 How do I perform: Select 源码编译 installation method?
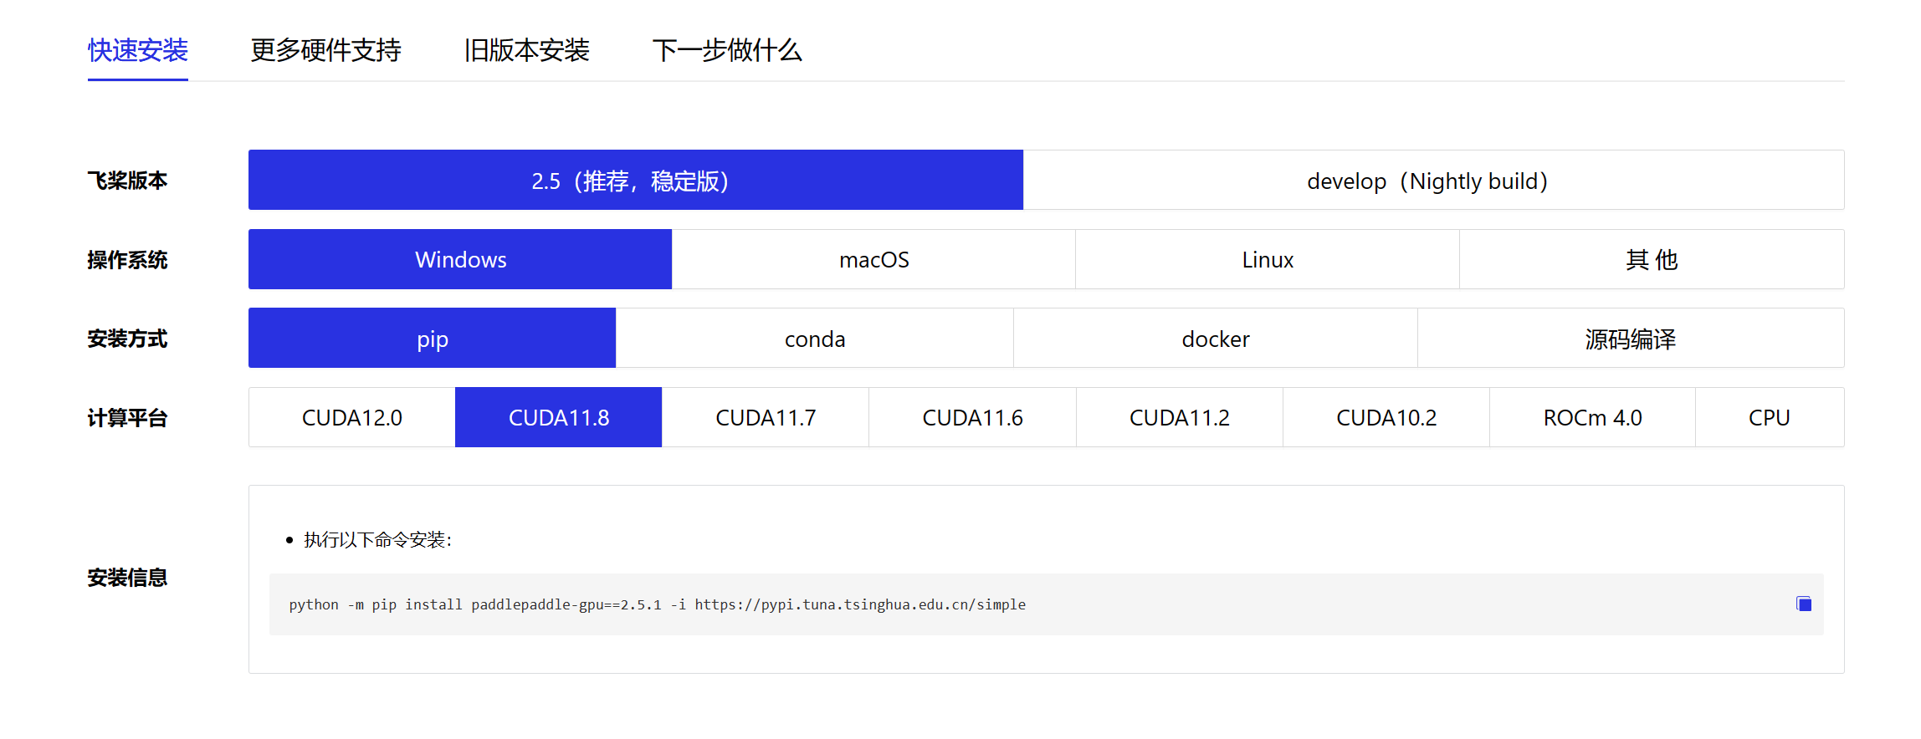[x=1632, y=338]
